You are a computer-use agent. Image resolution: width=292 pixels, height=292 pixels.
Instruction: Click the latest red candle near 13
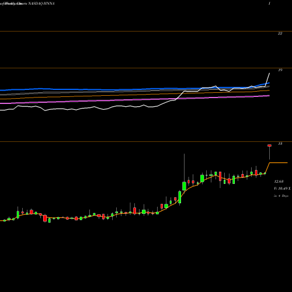270,145
